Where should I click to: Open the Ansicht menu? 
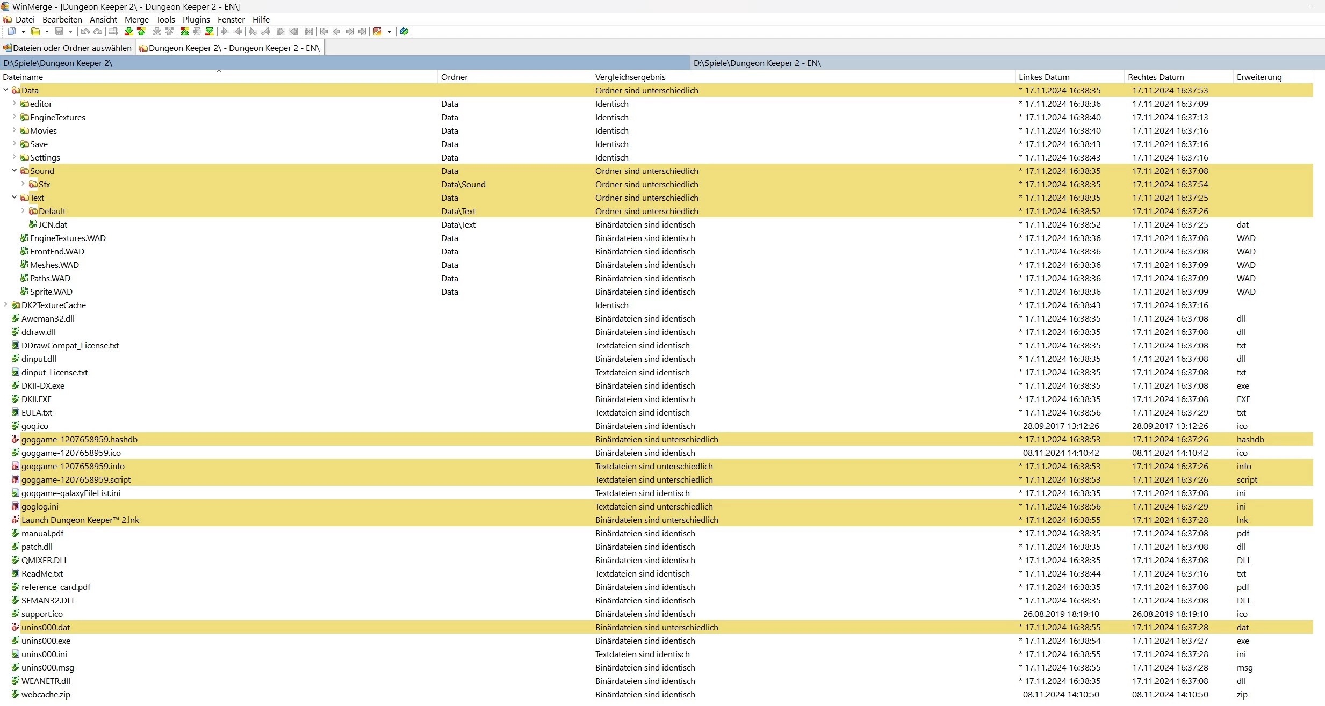tap(103, 19)
